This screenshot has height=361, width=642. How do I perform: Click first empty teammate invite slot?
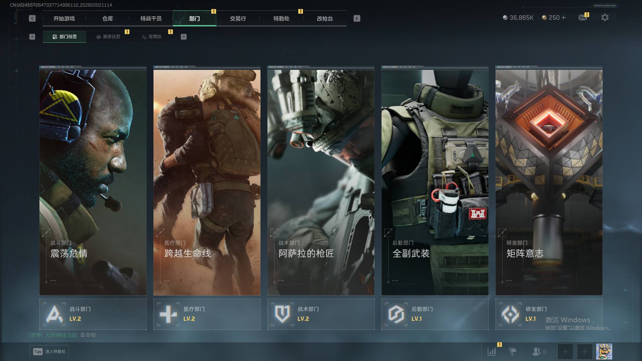(565, 352)
